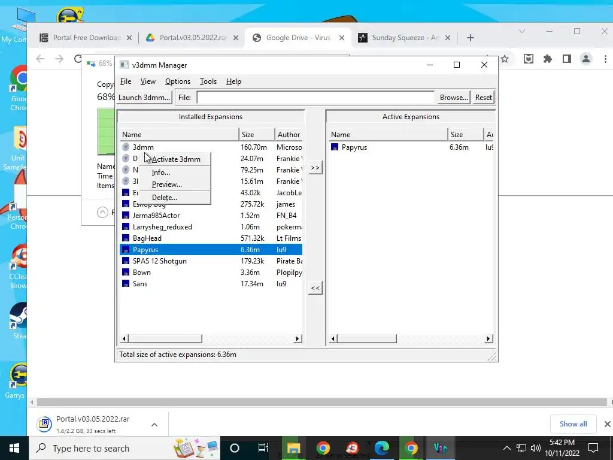This screenshot has width=613, height=460.
Task: Open the Options menu
Action: [177, 81]
